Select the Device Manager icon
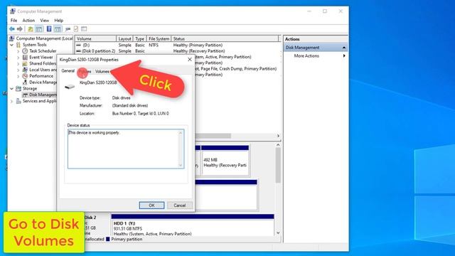 coord(25,82)
